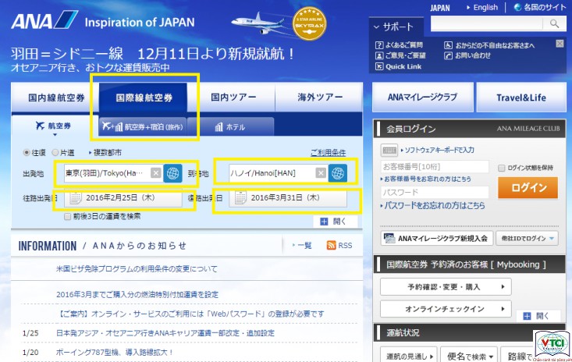
Task: Tick ログイン状態を保持 checkbox
Action: pyautogui.click(x=502, y=168)
